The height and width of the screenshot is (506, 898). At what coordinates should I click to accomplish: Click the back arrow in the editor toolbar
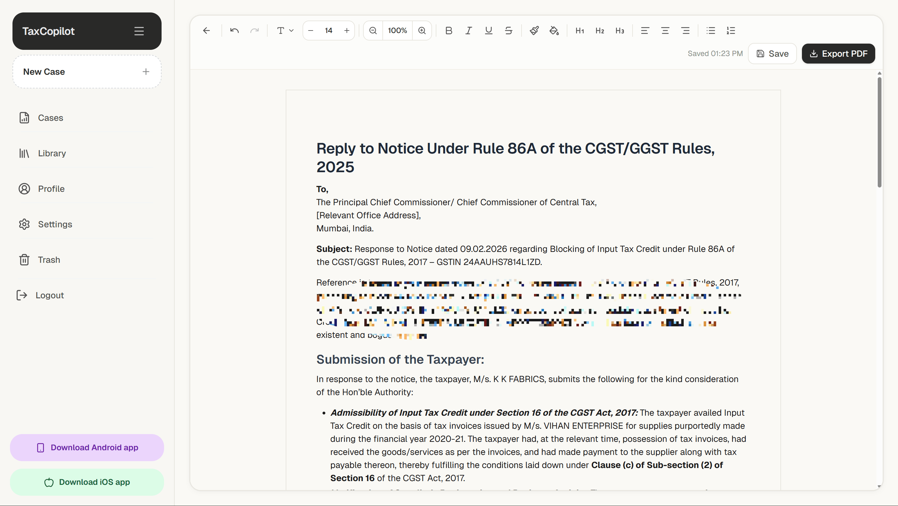click(x=206, y=31)
